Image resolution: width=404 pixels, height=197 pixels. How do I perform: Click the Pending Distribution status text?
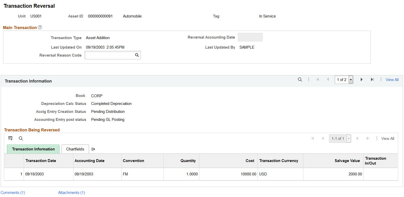pyautogui.click(x=108, y=112)
